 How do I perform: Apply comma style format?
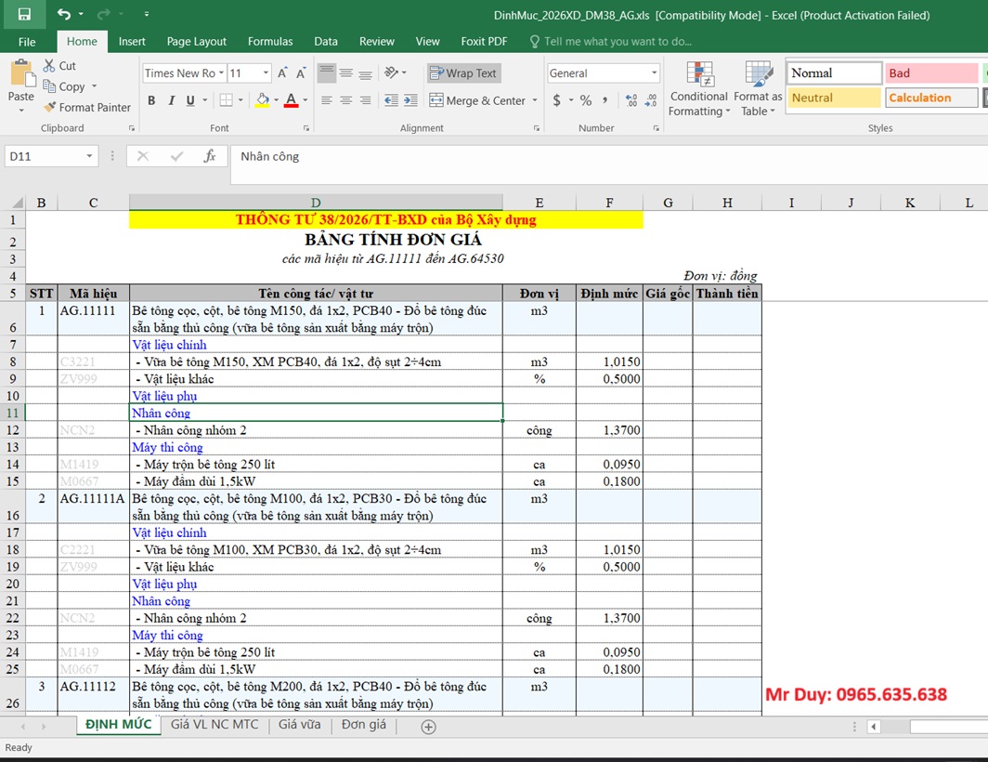pos(604,100)
